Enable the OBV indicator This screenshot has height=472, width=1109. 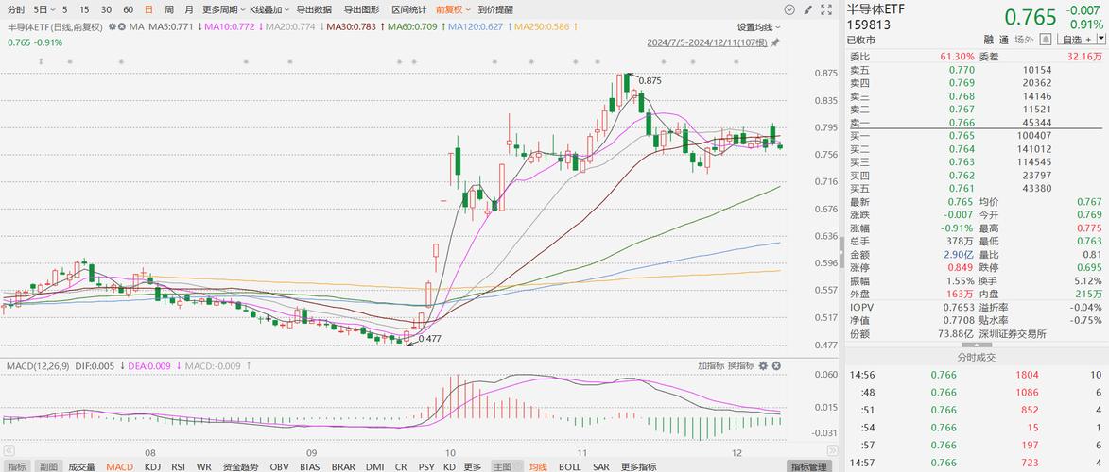279,466
